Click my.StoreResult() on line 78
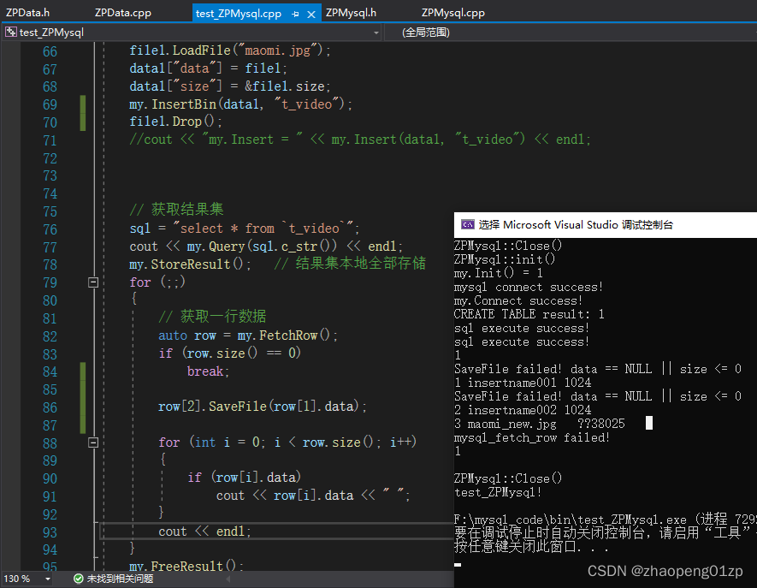 coord(190,264)
